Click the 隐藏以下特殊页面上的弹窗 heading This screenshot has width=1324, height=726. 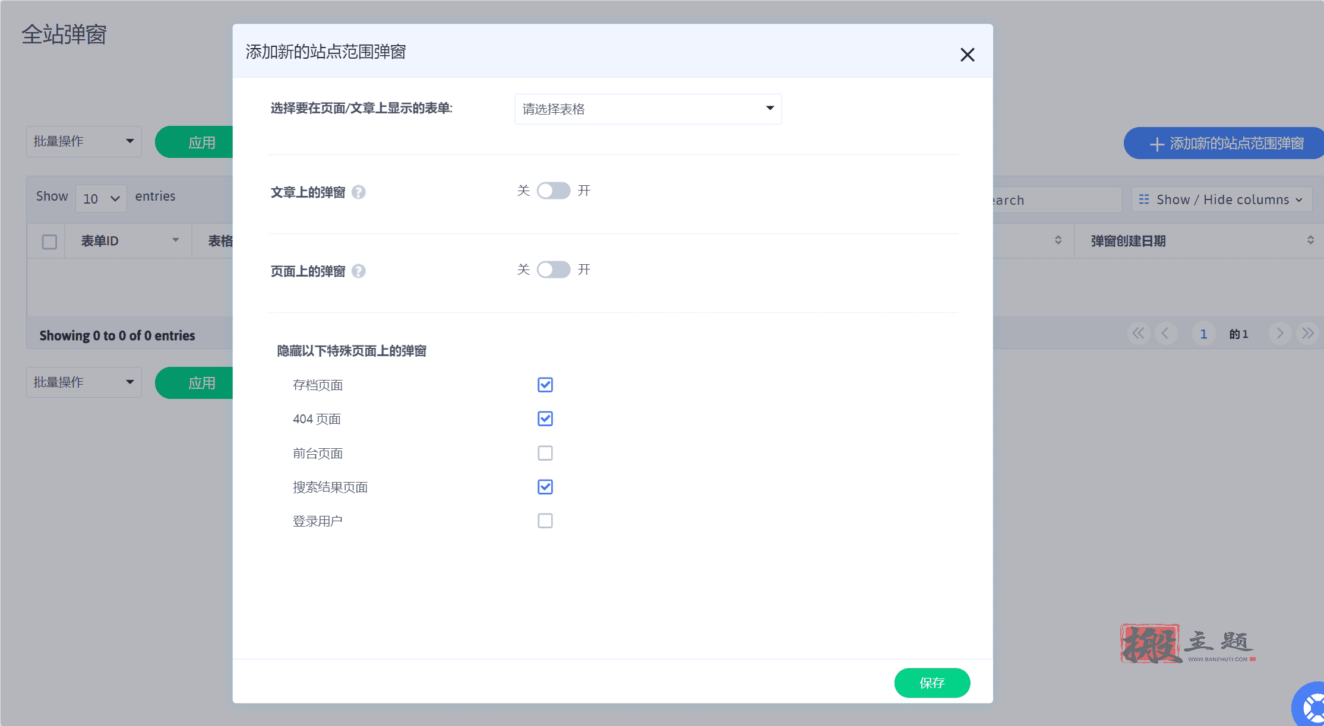pyautogui.click(x=352, y=351)
